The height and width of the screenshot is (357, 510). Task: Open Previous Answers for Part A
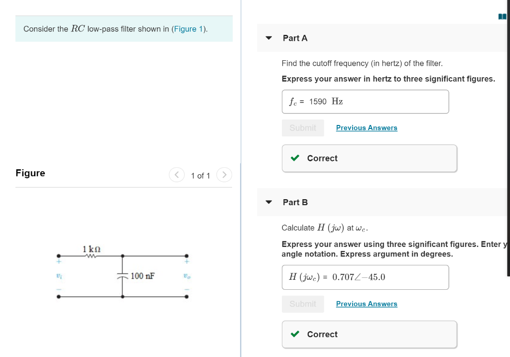[367, 127]
